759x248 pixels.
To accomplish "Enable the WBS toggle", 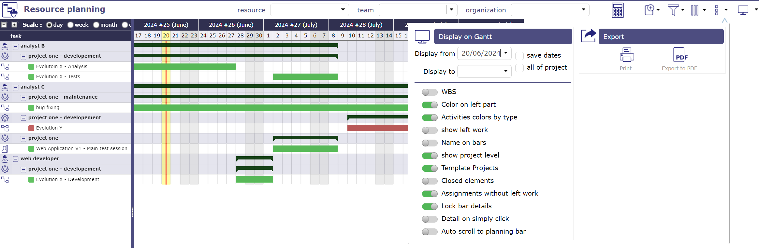I will pos(430,92).
